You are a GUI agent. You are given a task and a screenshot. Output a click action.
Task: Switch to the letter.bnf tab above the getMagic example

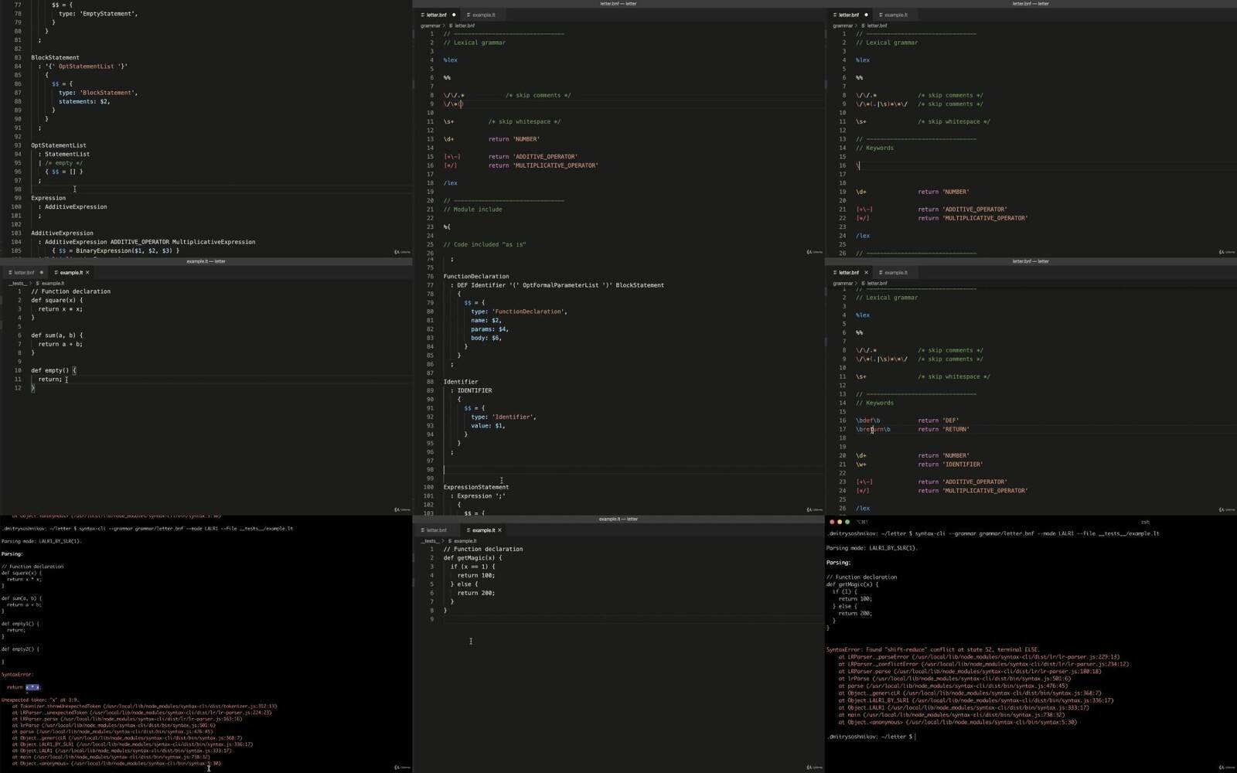(x=436, y=530)
